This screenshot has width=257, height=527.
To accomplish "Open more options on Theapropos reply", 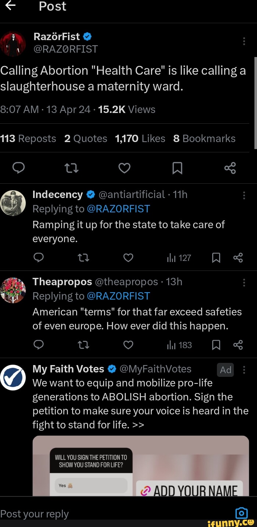I will pyautogui.click(x=244, y=282).
